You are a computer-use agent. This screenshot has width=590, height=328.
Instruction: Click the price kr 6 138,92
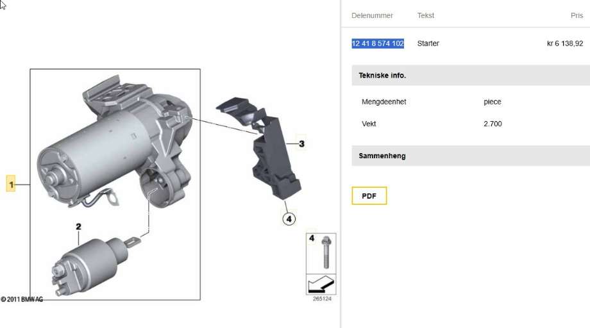click(565, 44)
